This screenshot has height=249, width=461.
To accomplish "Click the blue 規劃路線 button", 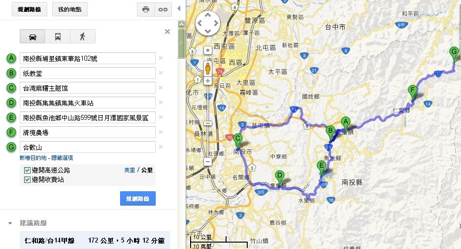I will pyautogui.click(x=138, y=199).
